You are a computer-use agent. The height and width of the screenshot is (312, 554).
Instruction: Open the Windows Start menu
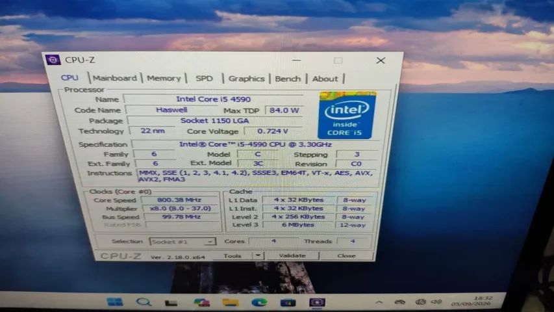[x=115, y=302]
